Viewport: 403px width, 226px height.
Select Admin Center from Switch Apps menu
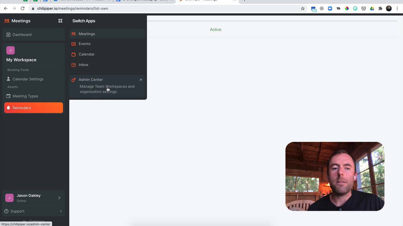[x=91, y=79]
